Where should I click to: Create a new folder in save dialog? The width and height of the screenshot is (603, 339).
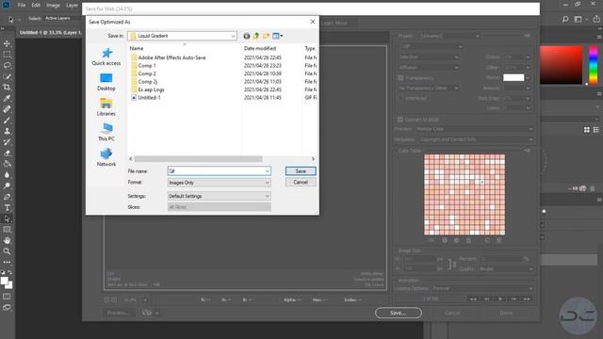[x=266, y=36]
